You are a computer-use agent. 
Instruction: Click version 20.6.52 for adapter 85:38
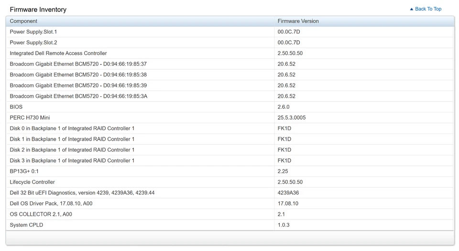pyautogui.click(x=286, y=75)
